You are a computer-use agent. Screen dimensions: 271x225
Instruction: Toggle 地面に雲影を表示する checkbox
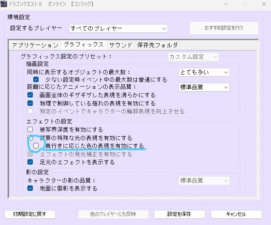point(30,188)
